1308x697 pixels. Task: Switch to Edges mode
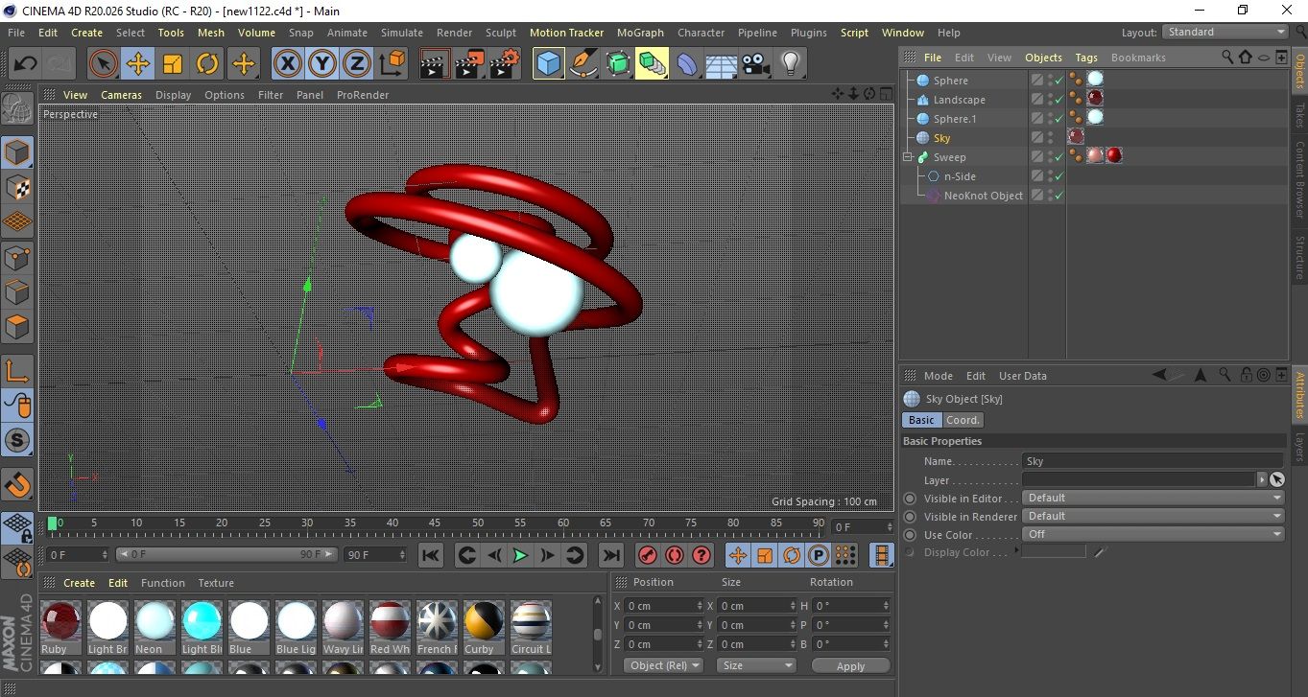pos(17,291)
